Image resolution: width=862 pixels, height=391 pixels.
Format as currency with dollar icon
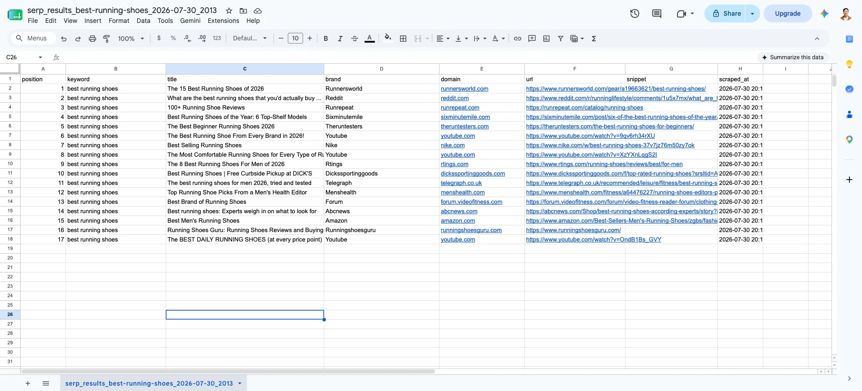159,38
